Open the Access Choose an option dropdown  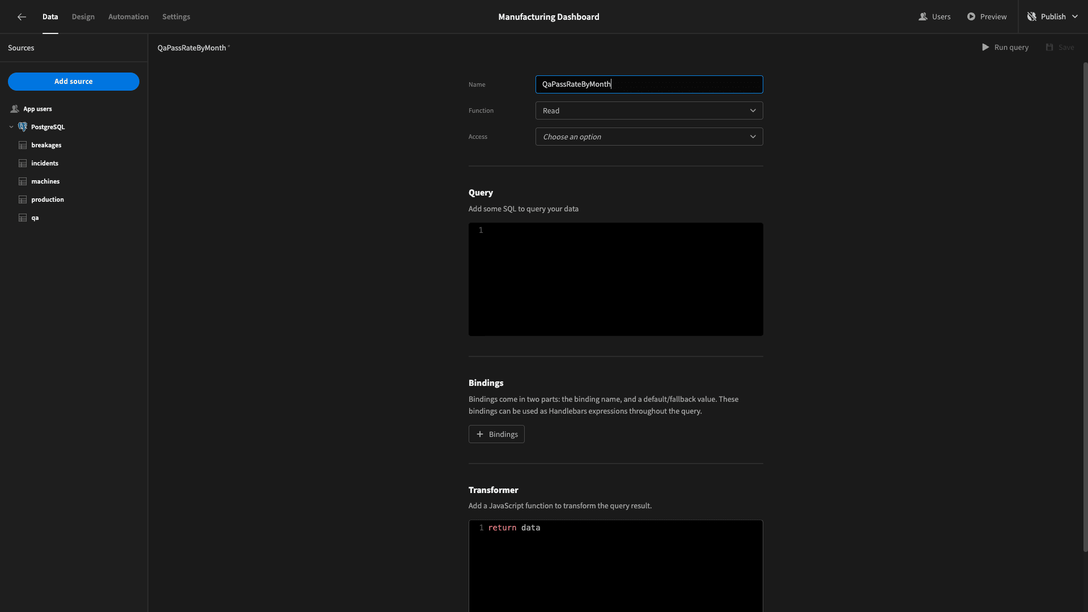click(649, 137)
